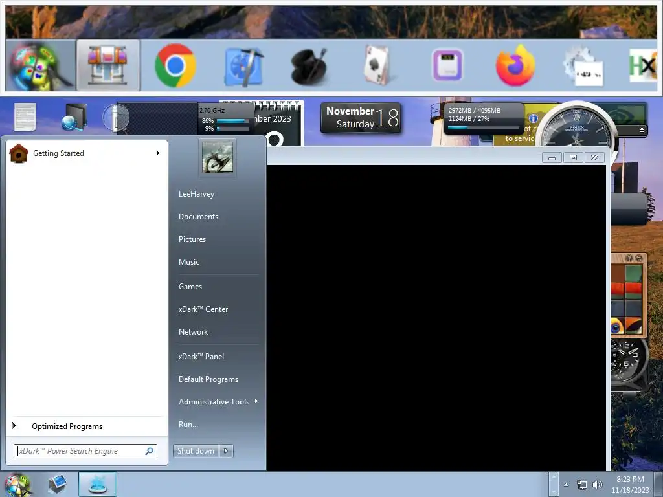Open the gear with note dock icon

[x=583, y=67]
